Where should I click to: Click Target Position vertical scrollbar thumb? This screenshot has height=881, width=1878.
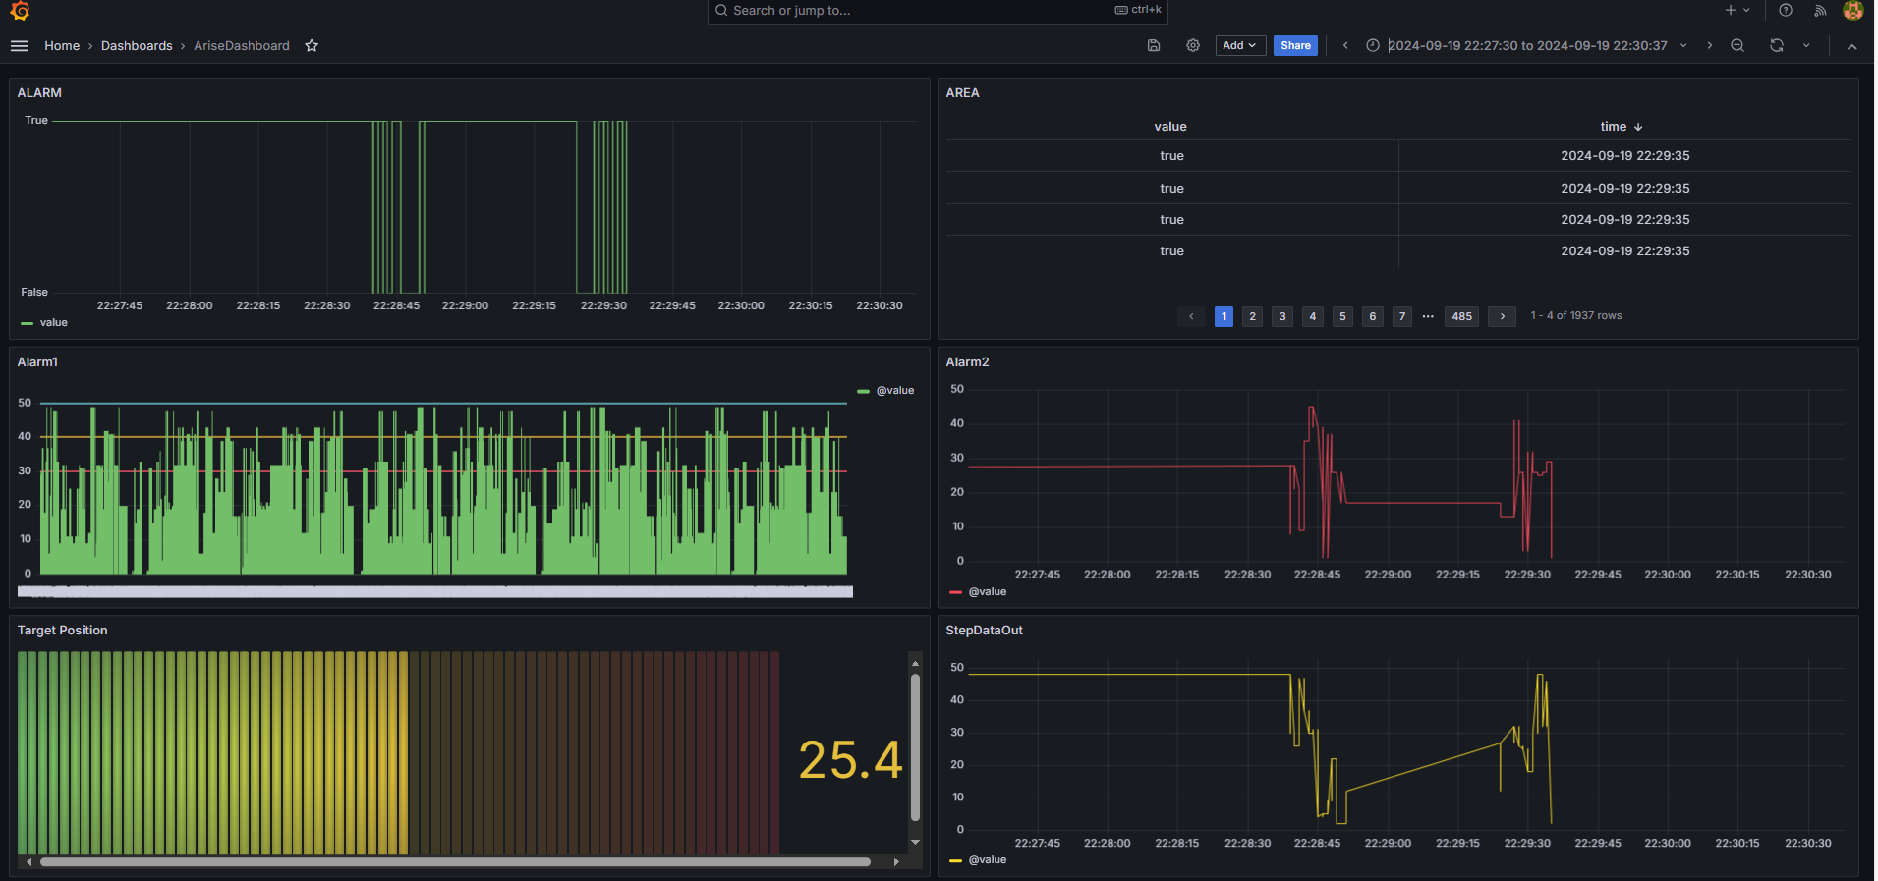[915, 746]
